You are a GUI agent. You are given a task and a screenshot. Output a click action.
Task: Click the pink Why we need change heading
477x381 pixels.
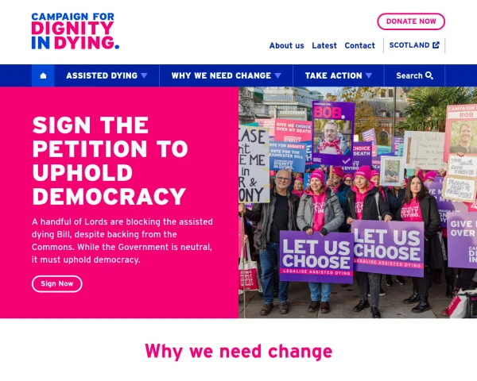(238, 352)
